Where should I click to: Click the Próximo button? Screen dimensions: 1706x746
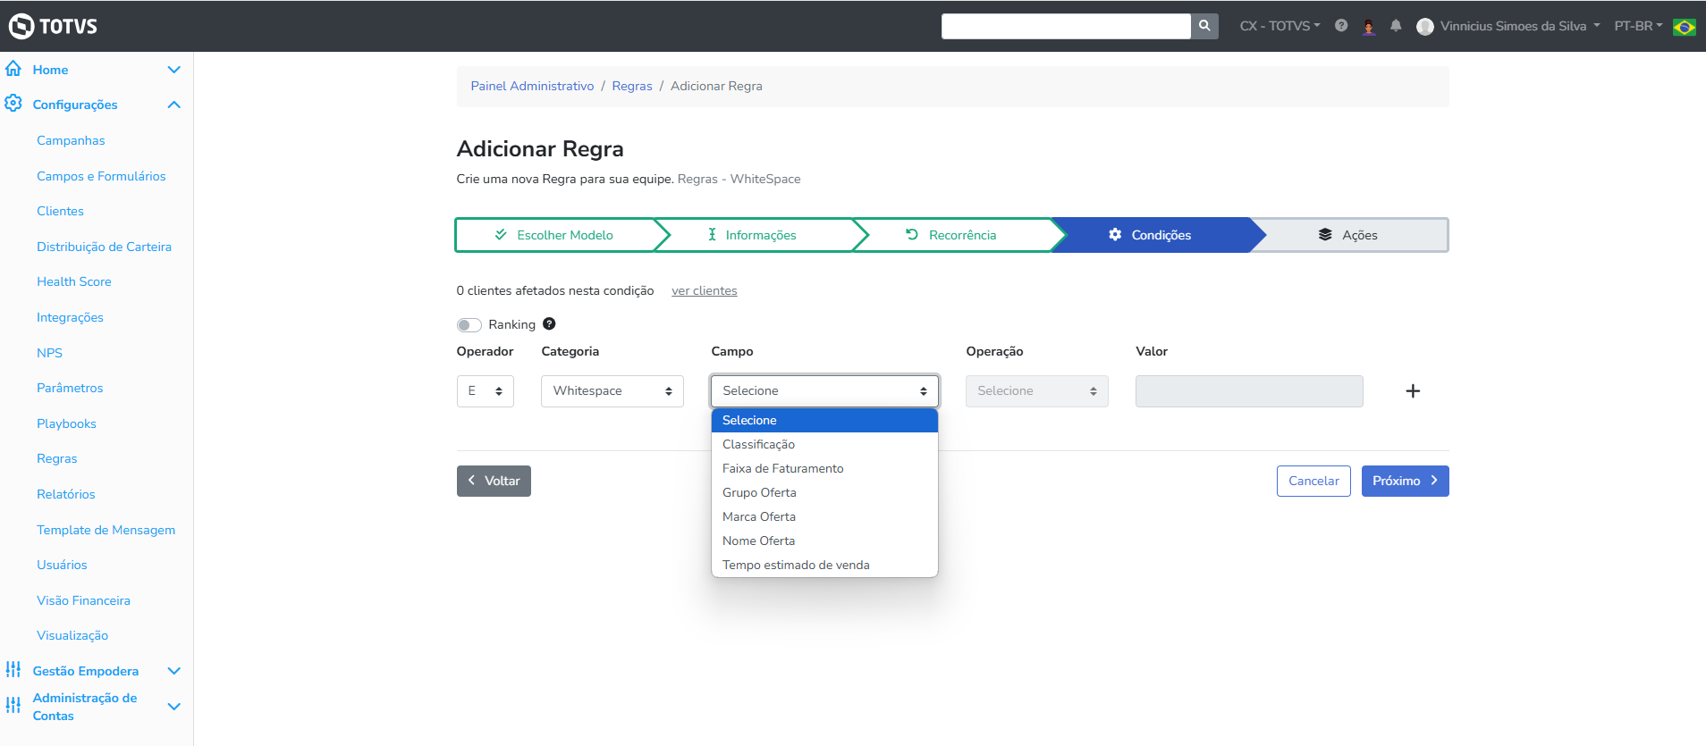click(1405, 481)
